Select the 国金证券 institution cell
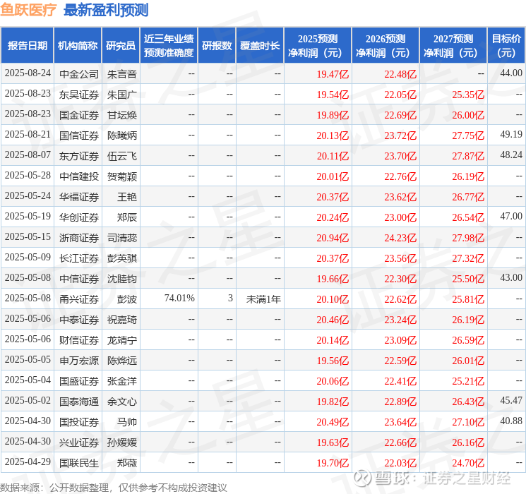 (79, 115)
